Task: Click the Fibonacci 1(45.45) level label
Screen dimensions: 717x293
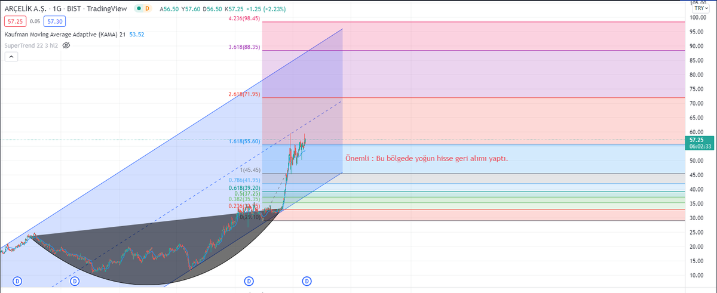Action: click(x=250, y=170)
